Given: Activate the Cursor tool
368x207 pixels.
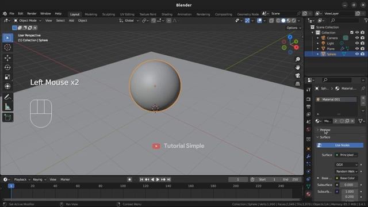Looking at the screenshot, I should tap(7, 47).
